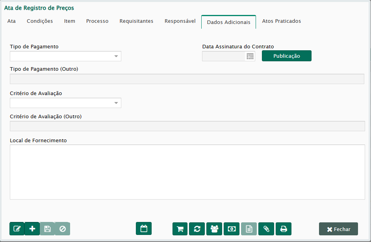
Task: Click the people group icon button
Action: coord(214,229)
